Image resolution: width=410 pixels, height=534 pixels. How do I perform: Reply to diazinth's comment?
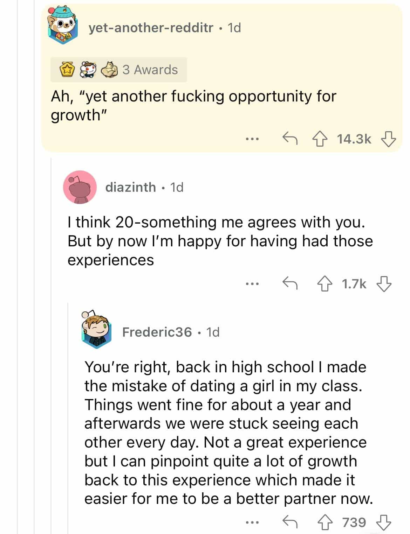290,283
